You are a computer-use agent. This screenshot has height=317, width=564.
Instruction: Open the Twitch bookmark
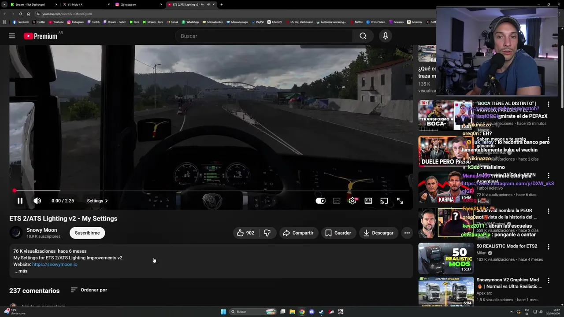coord(93,22)
